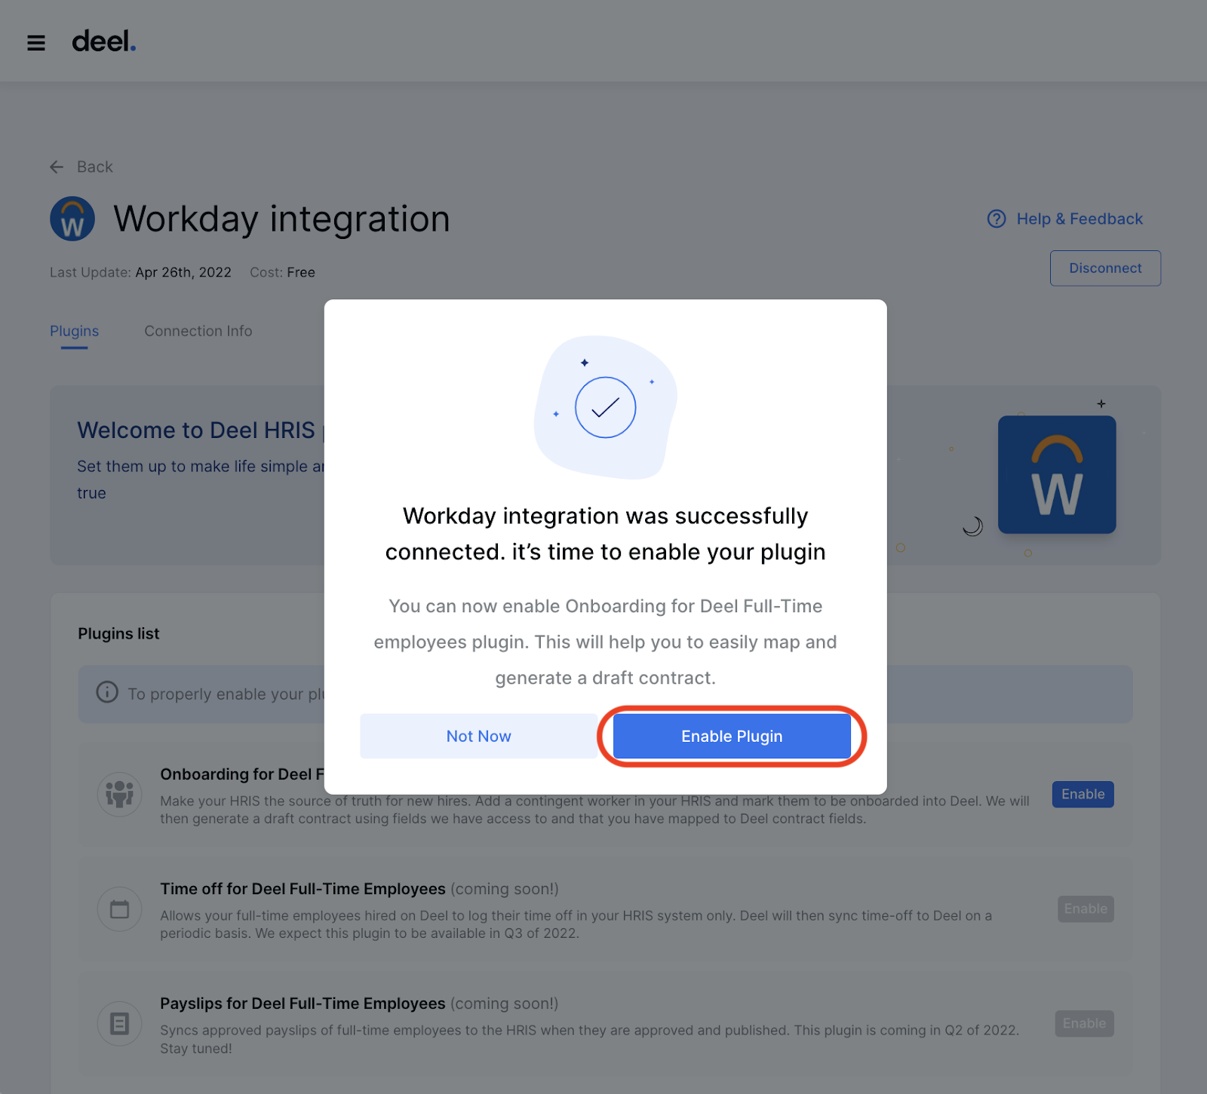This screenshot has height=1094, width=1207.
Task: Click the question mark help icon
Action: tap(996, 219)
